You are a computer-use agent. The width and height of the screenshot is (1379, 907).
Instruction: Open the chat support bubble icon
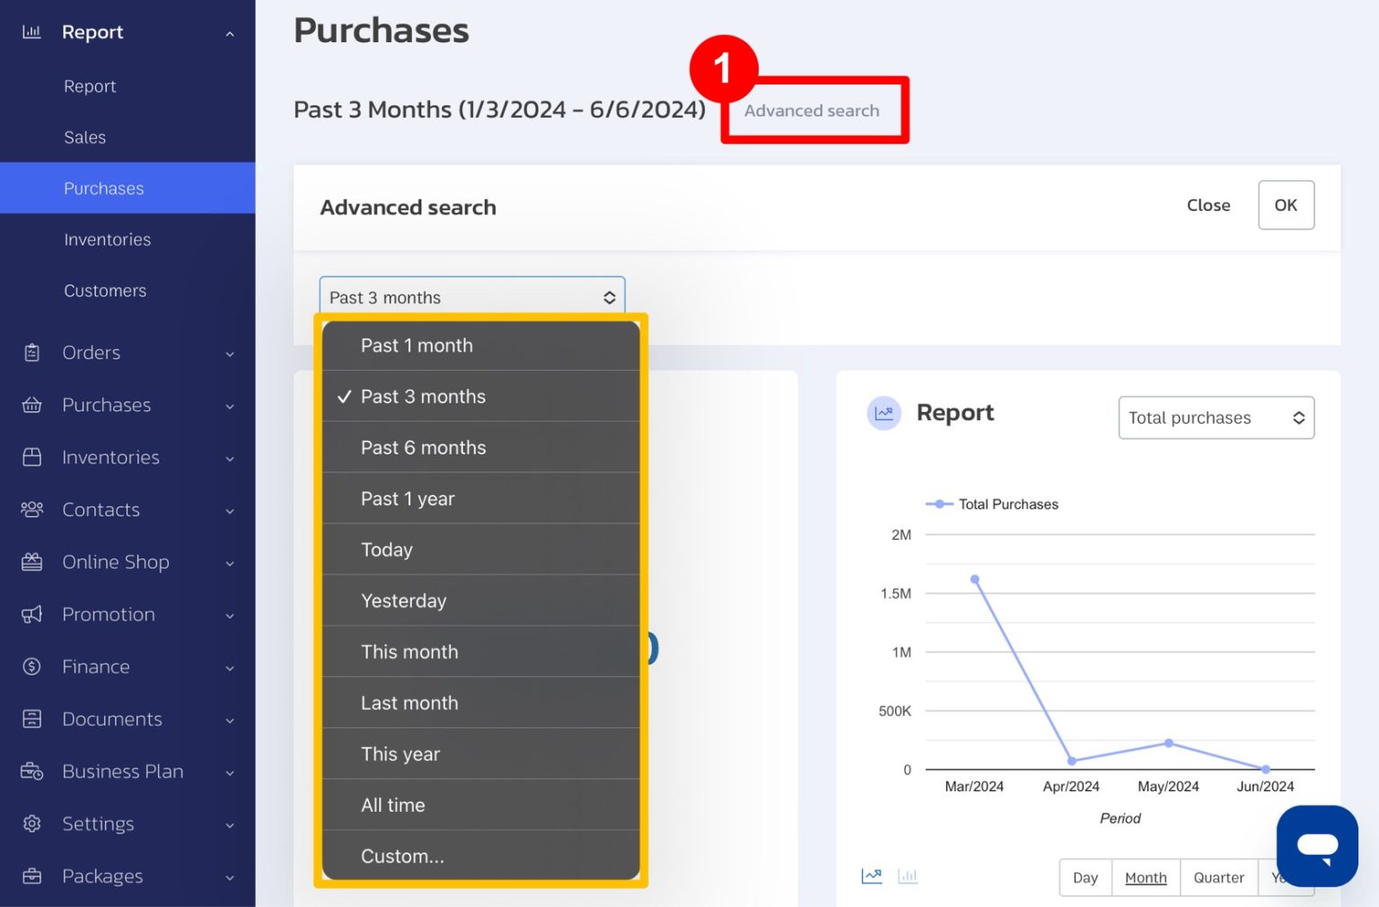1316,845
